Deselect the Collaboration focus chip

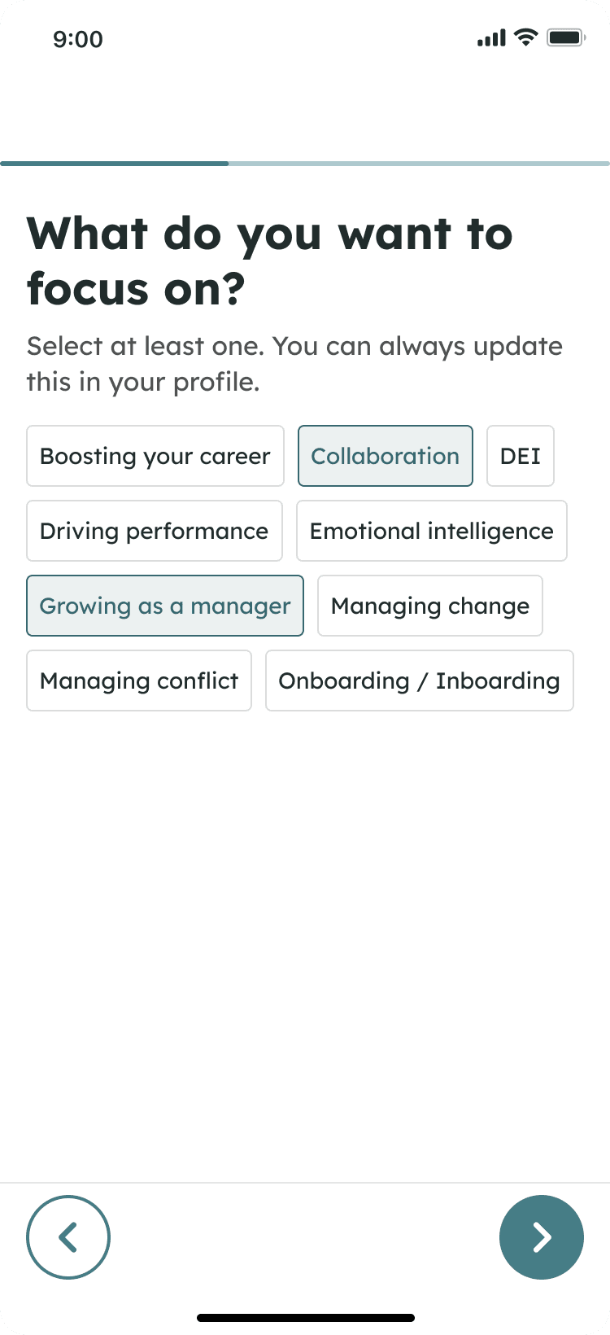386,456
